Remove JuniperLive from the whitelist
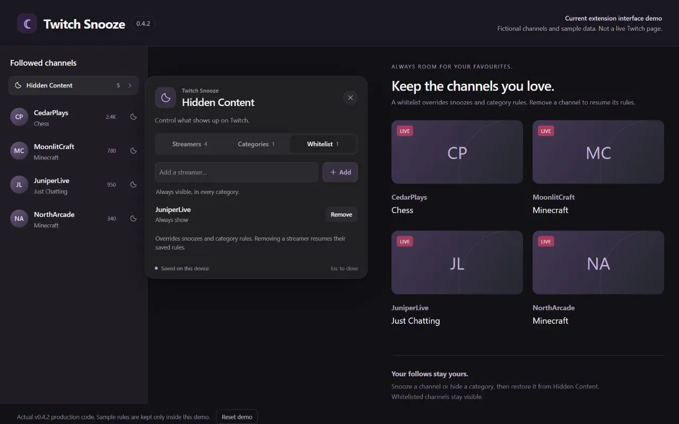 [x=341, y=215]
